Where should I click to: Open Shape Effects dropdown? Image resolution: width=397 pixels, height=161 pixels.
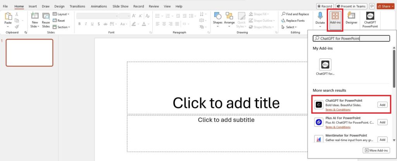tap(261, 27)
